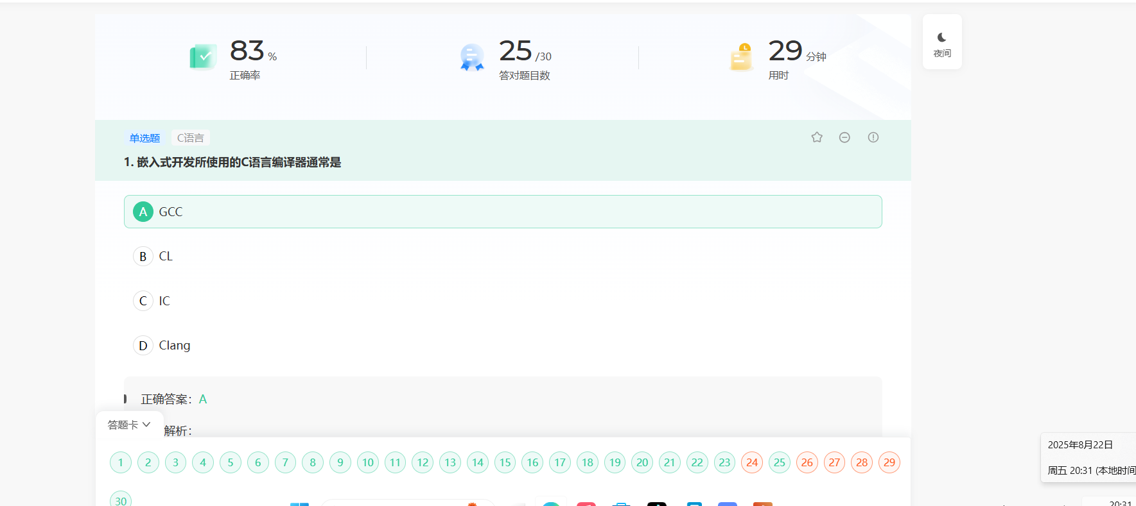Jump to question 4
This screenshot has height=506, width=1136.
(203, 462)
